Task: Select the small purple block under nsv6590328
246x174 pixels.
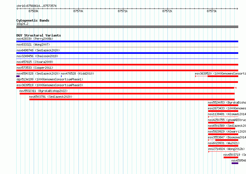Action: (18, 76)
